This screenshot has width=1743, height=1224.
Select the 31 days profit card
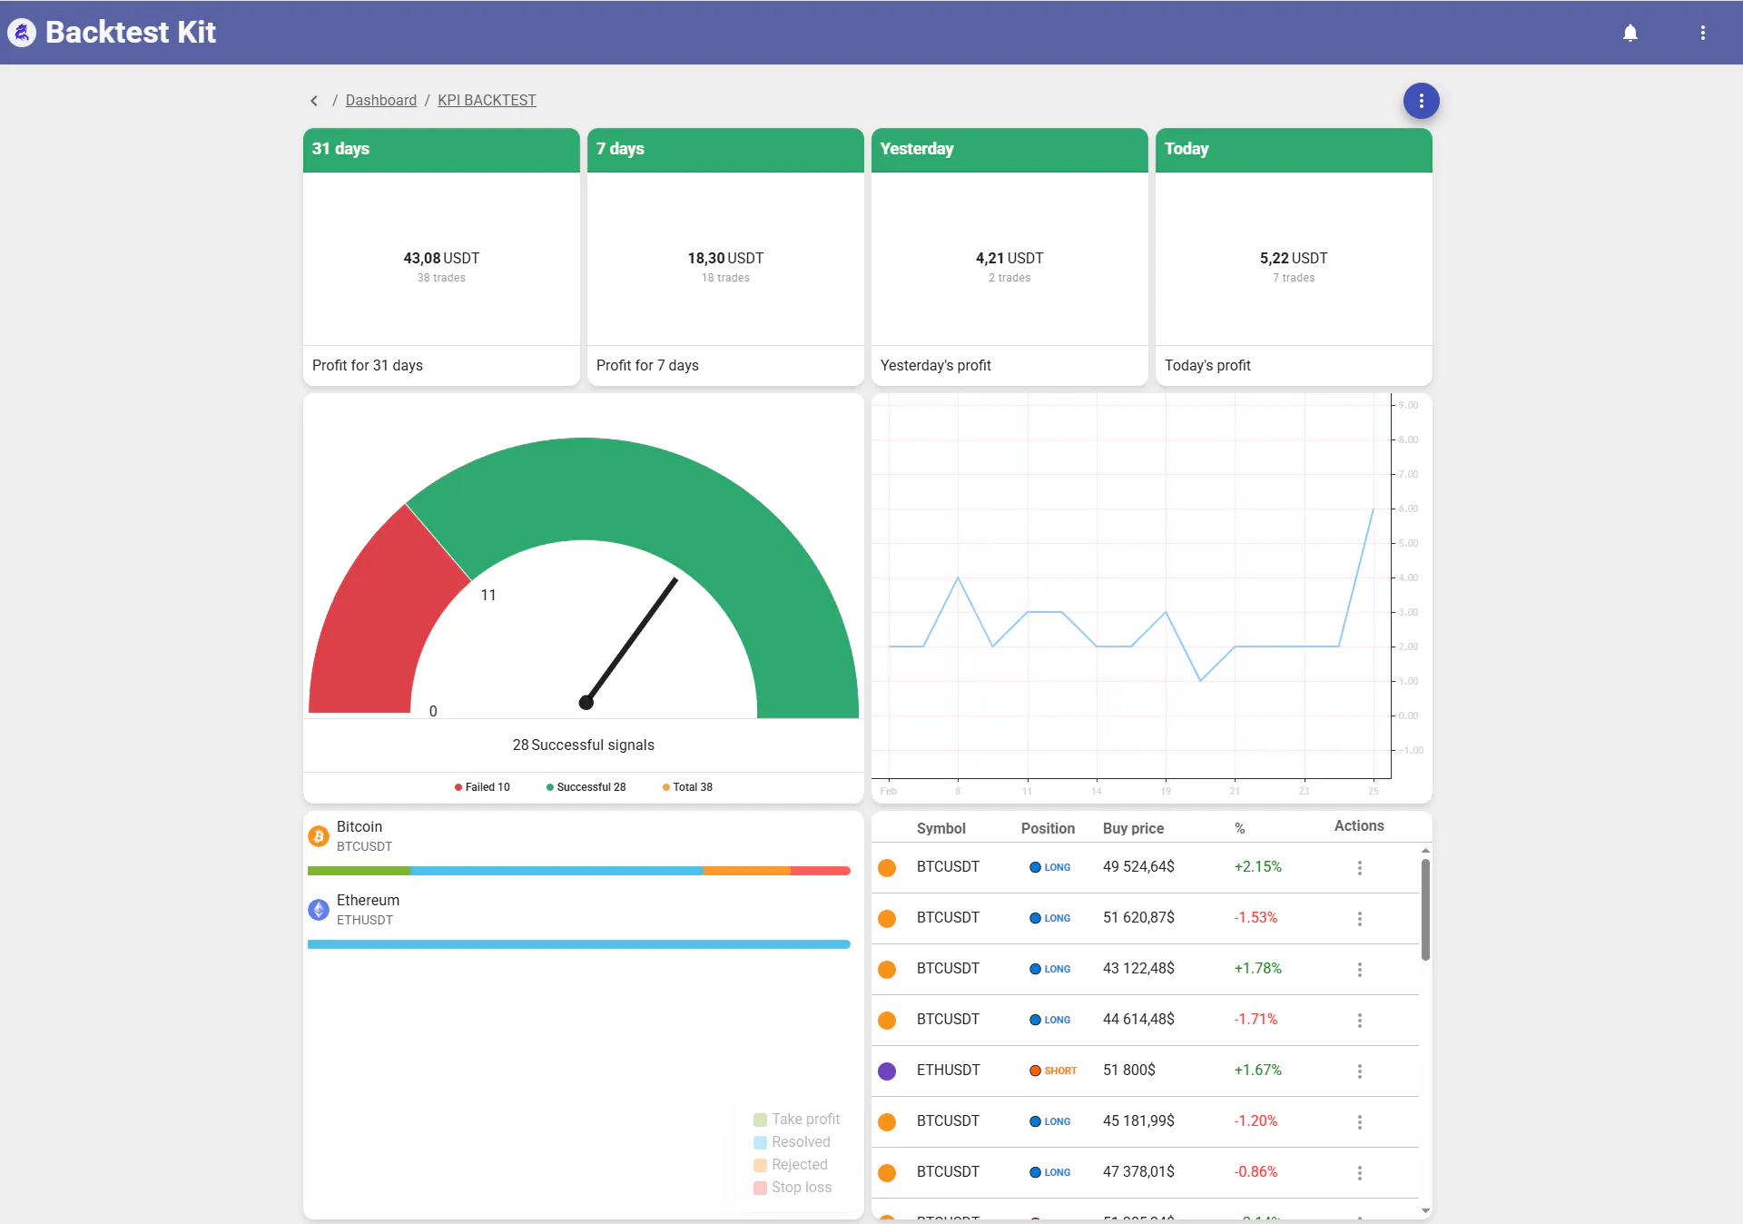(441, 257)
